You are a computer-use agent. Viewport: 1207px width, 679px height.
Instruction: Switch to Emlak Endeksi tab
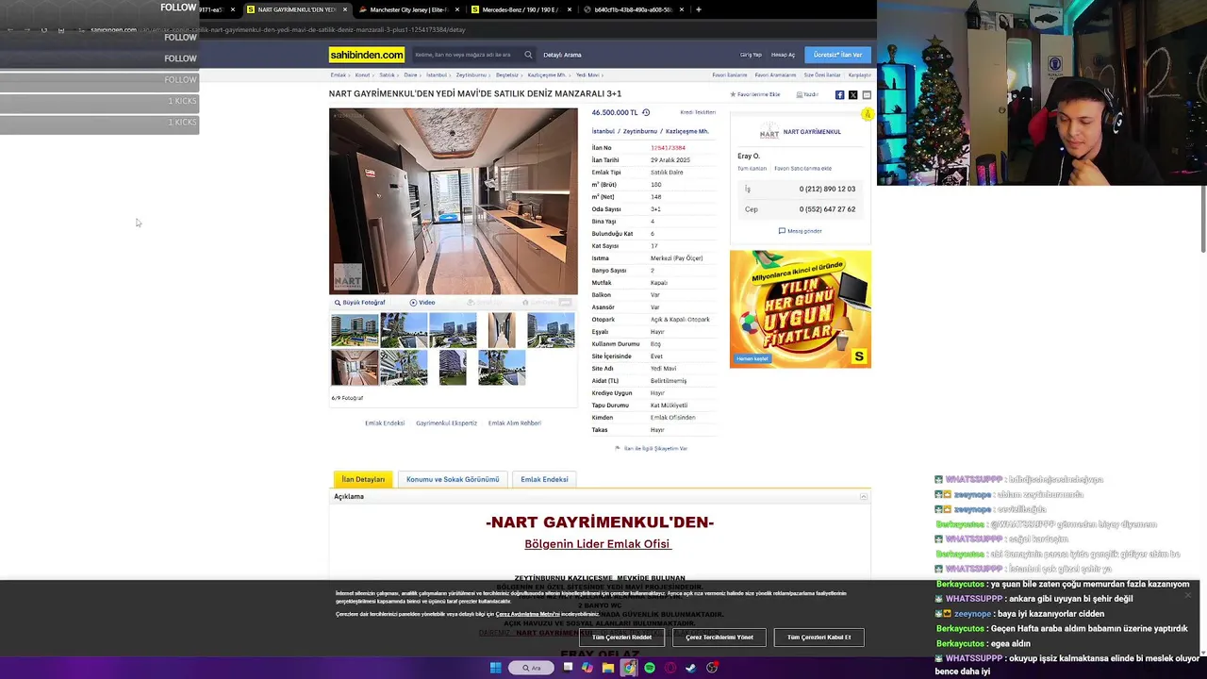544,479
